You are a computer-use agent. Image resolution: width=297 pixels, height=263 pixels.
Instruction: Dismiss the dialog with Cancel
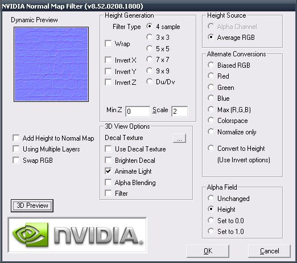click(269, 251)
